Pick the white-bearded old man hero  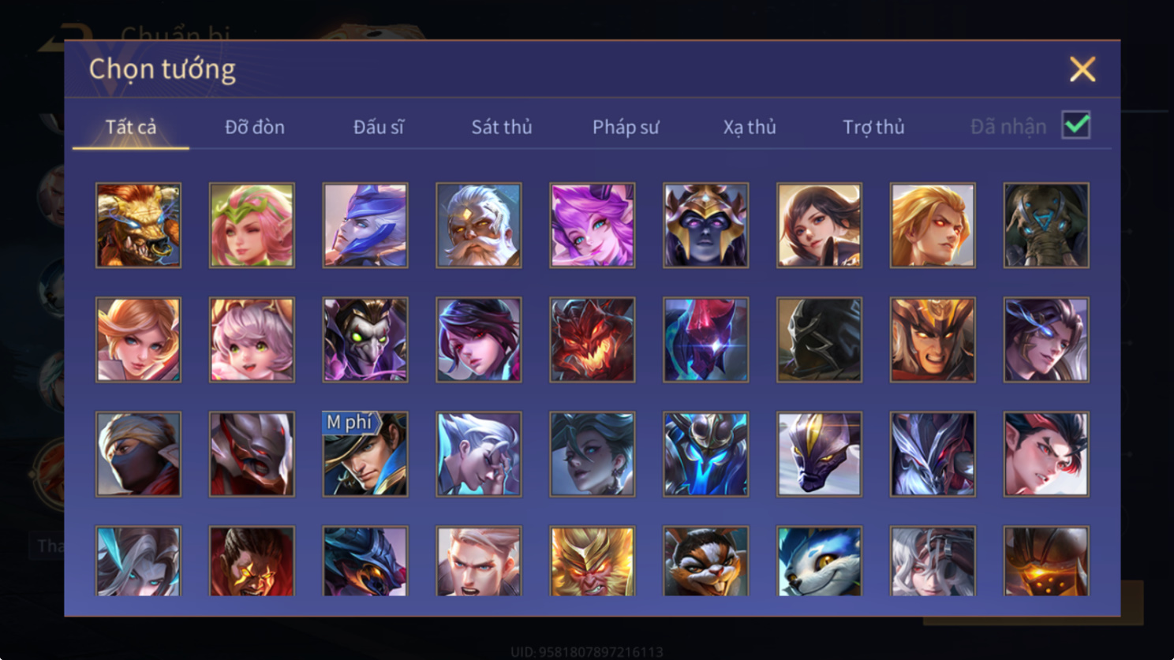[478, 226]
